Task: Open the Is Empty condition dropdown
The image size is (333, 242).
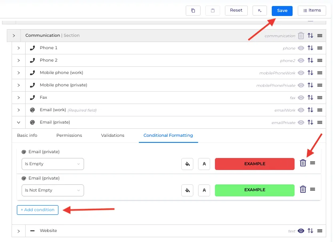Action: point(53,164)
